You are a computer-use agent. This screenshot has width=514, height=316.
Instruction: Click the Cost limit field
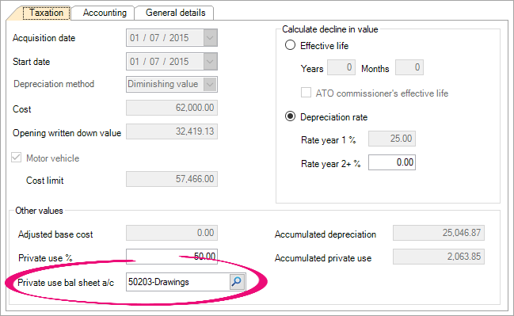pos(172,179)
